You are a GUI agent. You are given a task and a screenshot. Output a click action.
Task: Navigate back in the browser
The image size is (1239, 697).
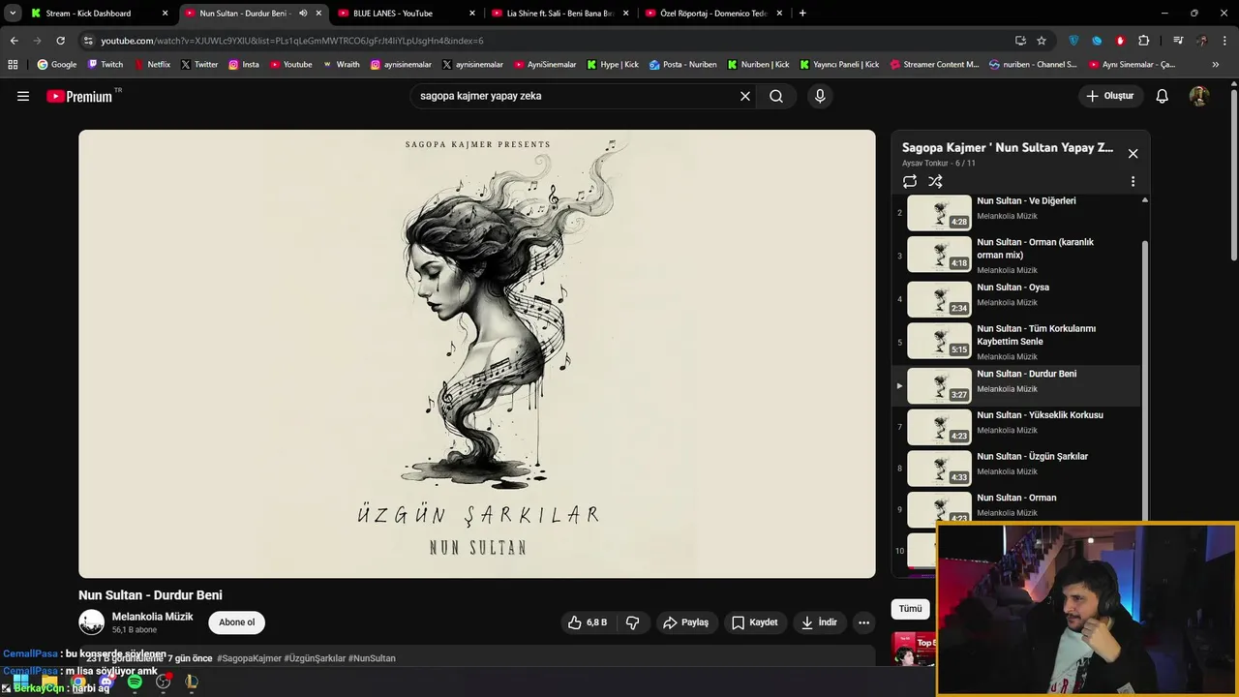(14, 41)
